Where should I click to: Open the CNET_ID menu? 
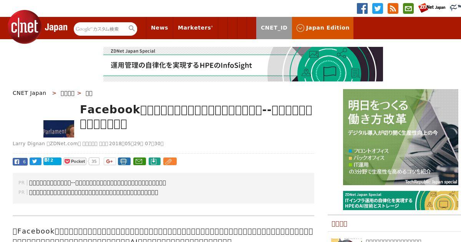point(274,28)
